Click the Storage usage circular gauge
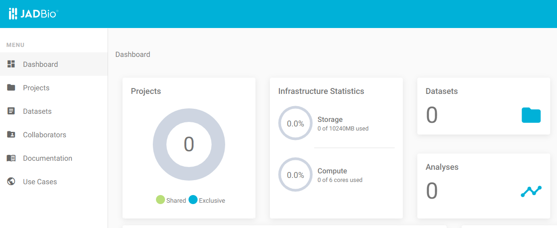Screen dimensions: 557x228 click(295, 123)
